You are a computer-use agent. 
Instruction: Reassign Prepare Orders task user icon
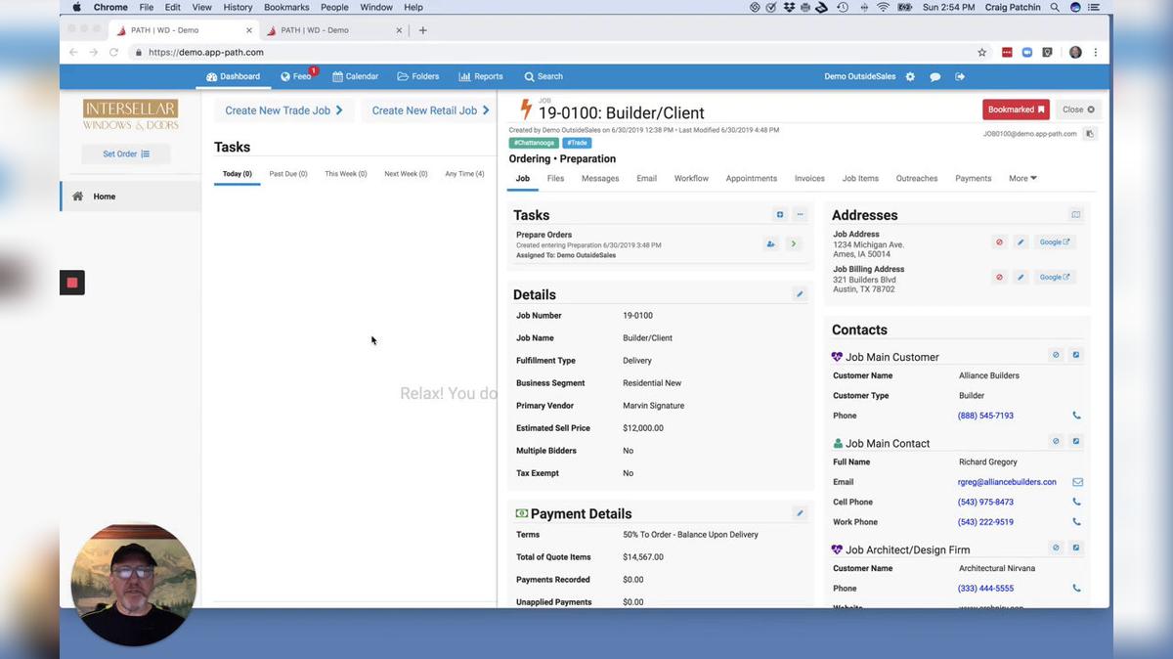tap(771, 244)
